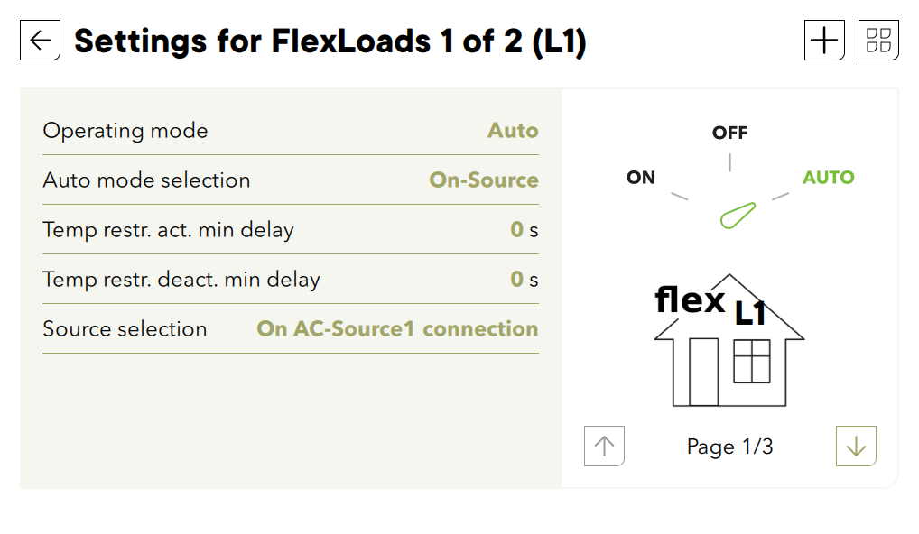Screen dimensions: 919x534
Task: Open the grid overview icon
Action: [x=877, y=41]
